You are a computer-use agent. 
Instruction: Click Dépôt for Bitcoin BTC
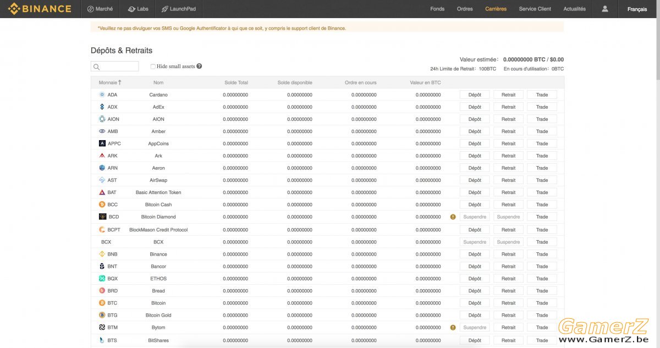coord(475,303)
